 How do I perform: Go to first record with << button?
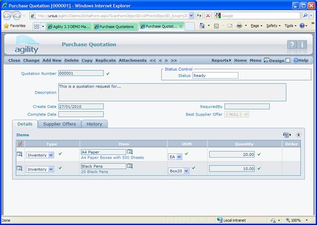[153, 61]
